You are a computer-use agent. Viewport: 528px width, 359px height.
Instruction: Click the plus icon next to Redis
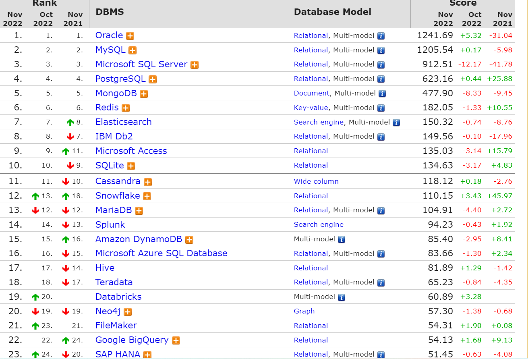(126, 108)
